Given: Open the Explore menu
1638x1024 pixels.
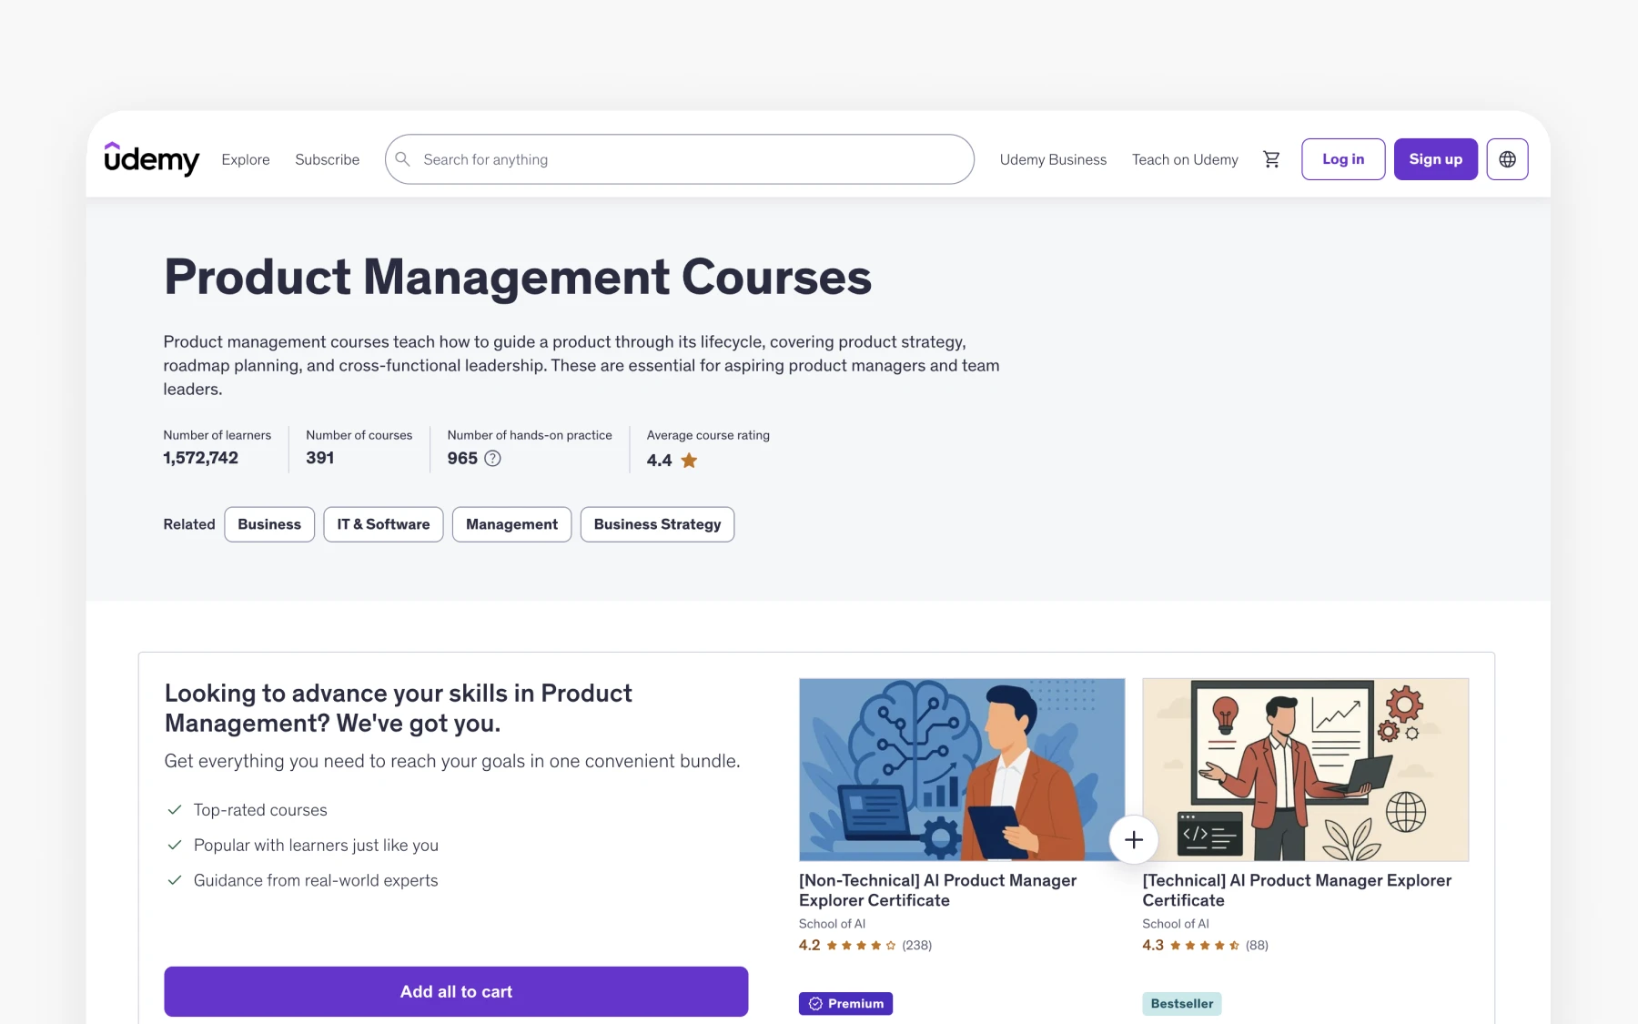Looking at the screenshot, I should coord(246,159).
